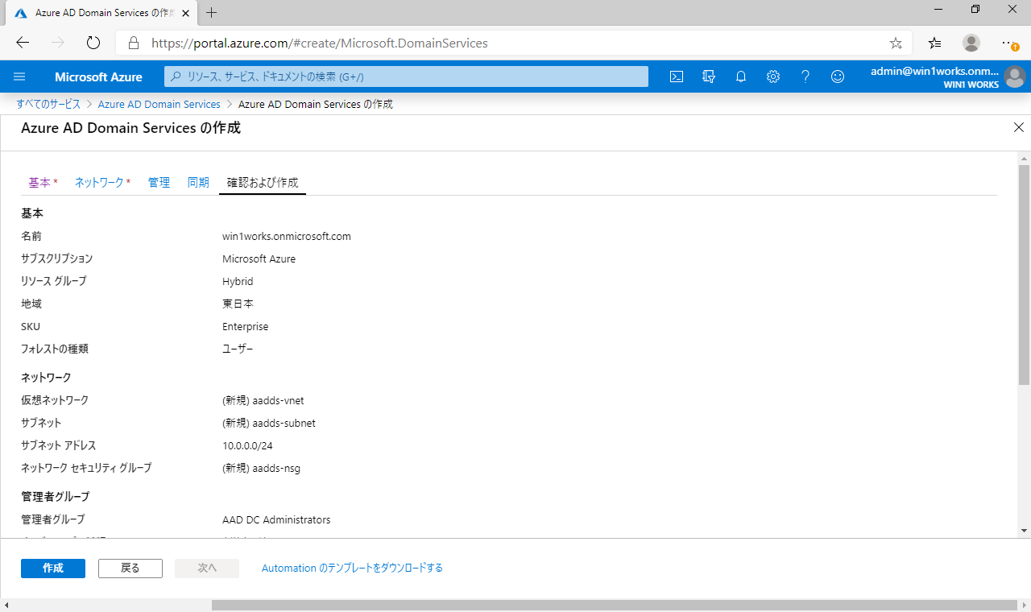Open a new browser tab
The image size is (1031, 612).
[212, 12]
